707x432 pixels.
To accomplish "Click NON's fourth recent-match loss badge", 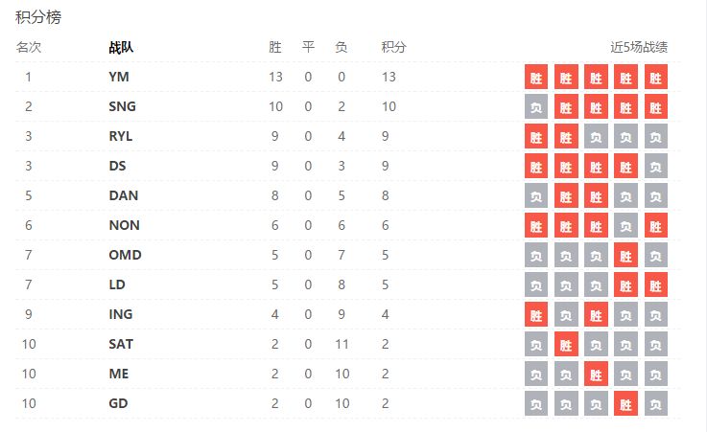I will (626, 226).
